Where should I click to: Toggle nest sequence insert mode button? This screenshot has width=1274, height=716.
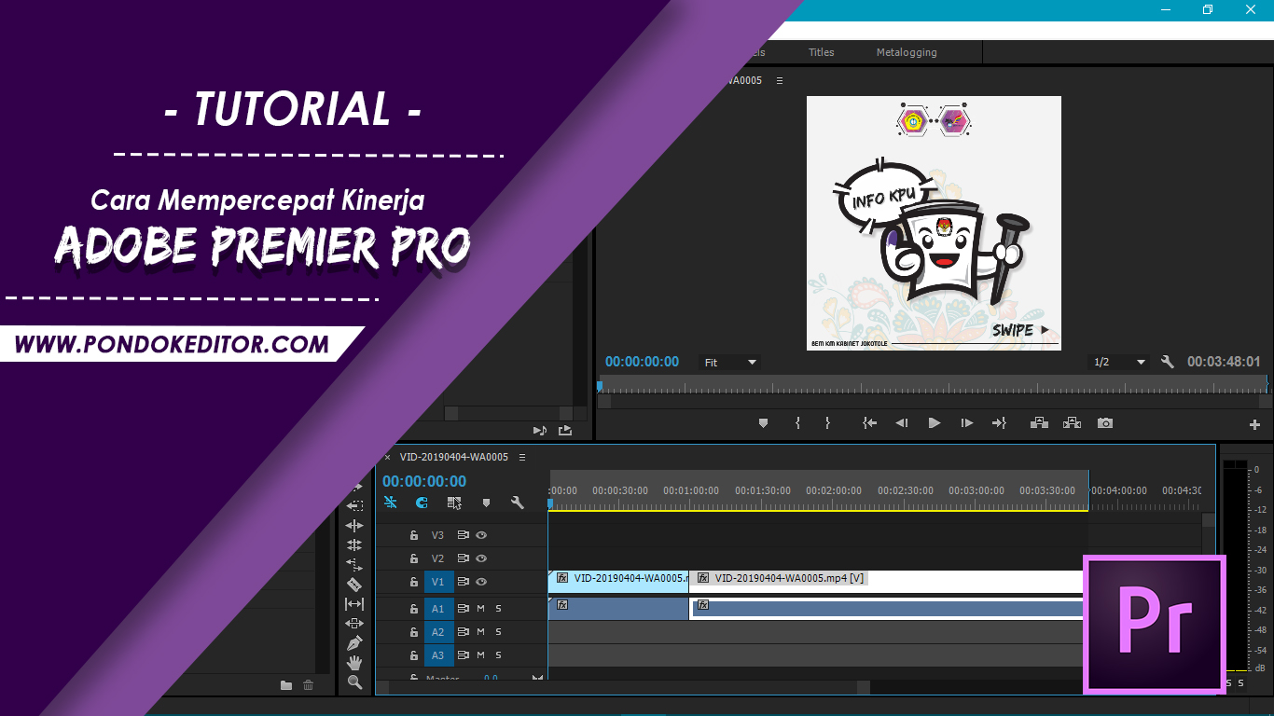[391, 503]
